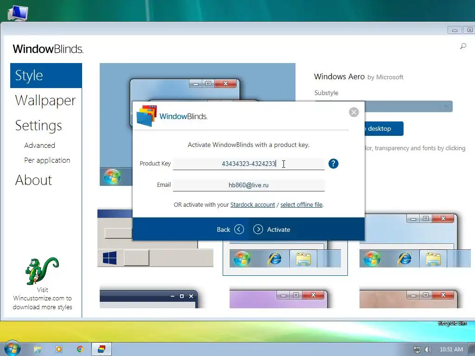Select the Advanced settings item
475x356 pixels.
tap(40, 145)
